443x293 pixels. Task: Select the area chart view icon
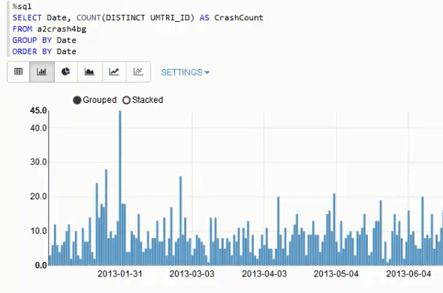click(x=89, y=72)
